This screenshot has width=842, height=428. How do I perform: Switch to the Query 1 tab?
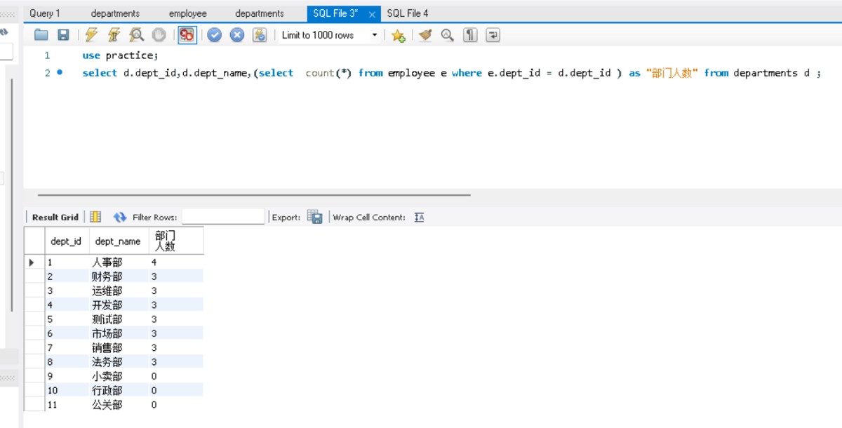(45, 13)
